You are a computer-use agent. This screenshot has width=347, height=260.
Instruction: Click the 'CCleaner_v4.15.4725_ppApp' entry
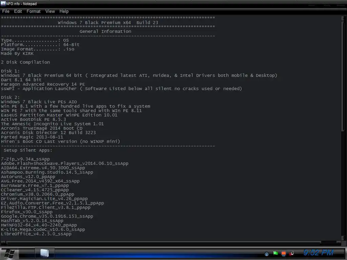point(35,190)
